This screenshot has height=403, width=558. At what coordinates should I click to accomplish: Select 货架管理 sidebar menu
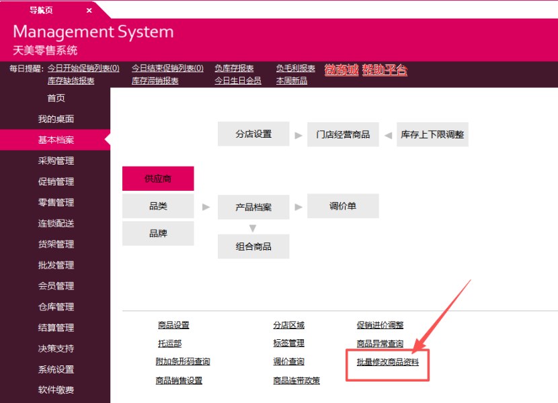[x=56, y=244]
